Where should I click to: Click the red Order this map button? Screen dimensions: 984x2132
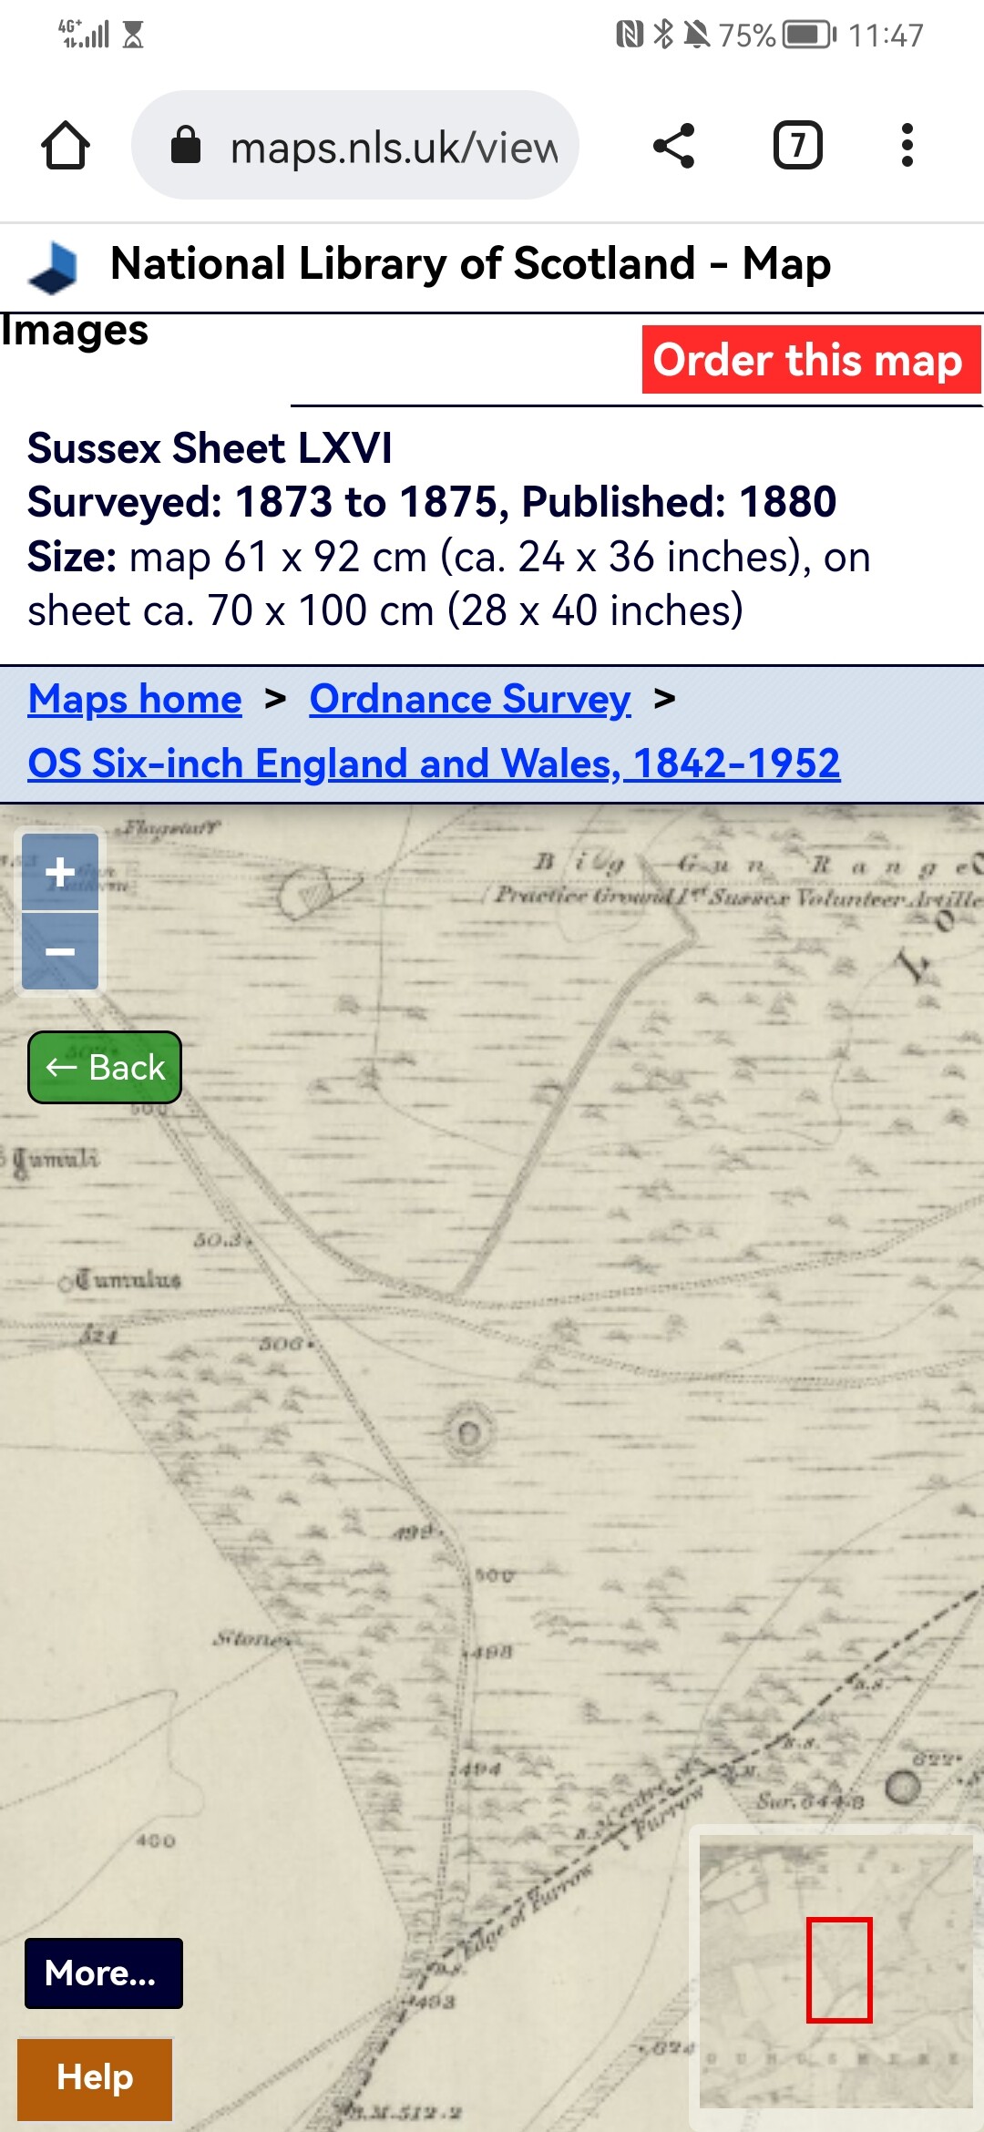pyautogui.click(x=809, y=360)
